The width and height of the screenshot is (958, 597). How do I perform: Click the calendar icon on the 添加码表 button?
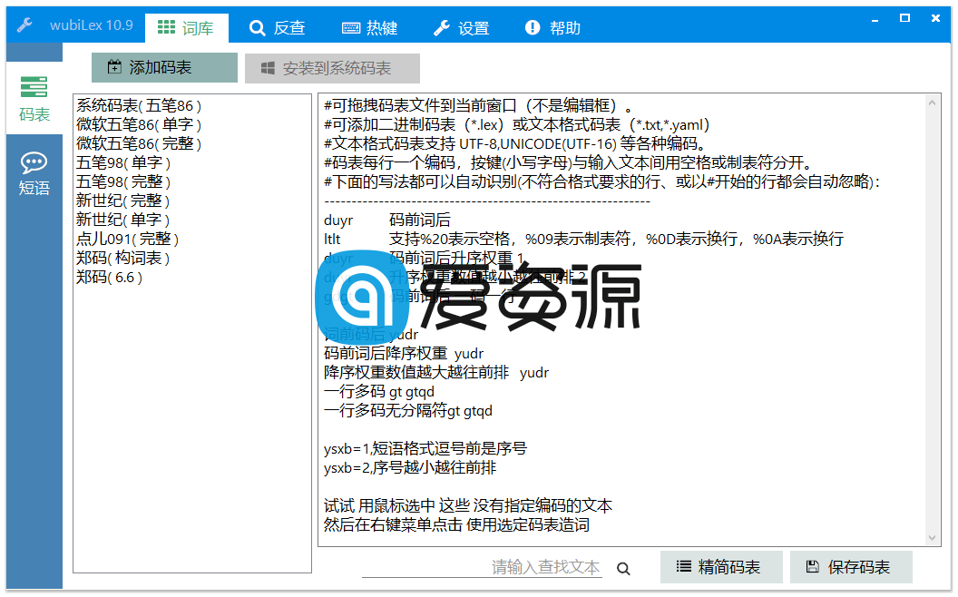(114, 67)
